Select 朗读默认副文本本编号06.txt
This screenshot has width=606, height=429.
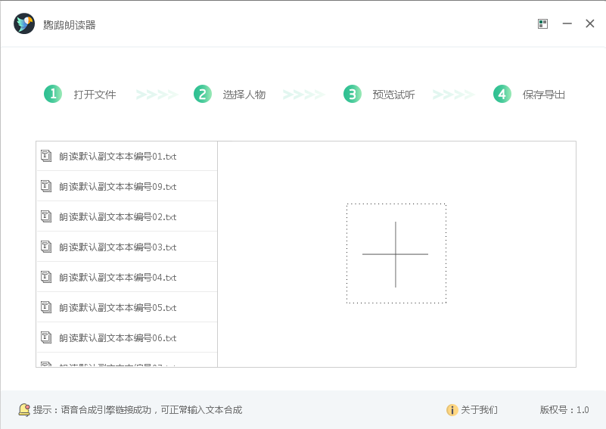point(127,337)
